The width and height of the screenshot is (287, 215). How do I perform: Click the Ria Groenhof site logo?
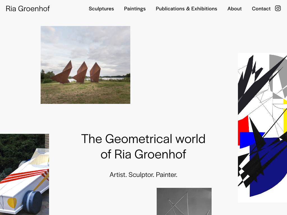(x=28, y=9)
